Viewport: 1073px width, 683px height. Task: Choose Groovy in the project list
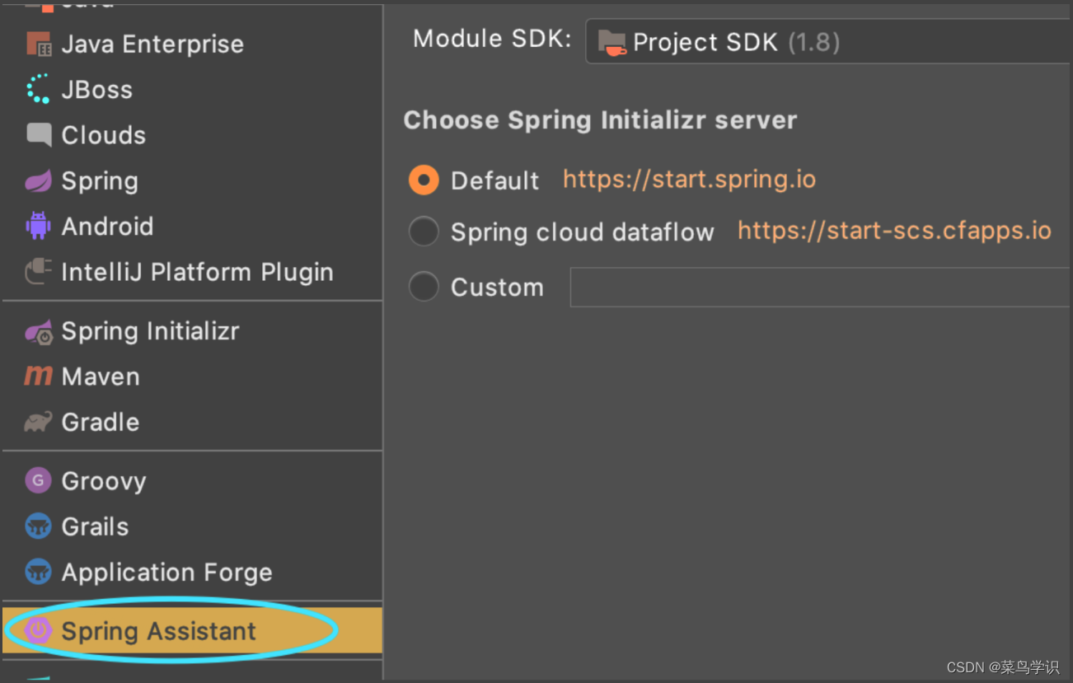[193, 480]
